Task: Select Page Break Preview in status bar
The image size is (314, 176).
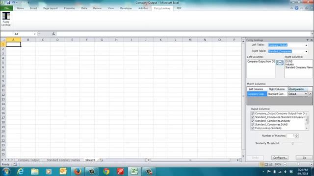Action: pos(270,164)
